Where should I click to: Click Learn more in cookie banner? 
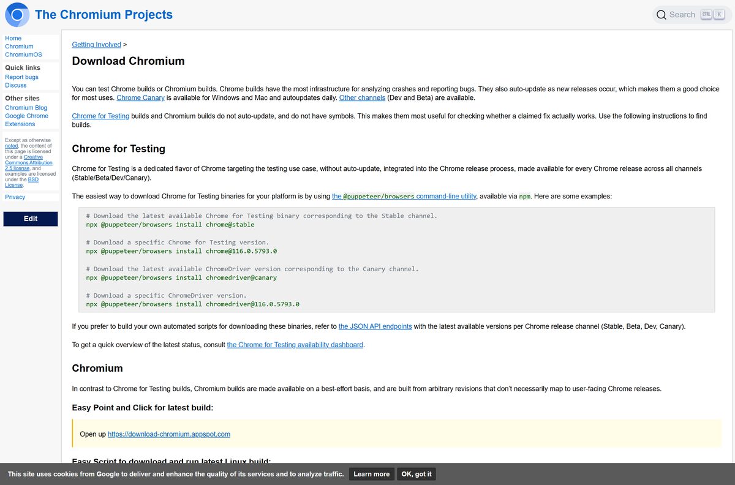point(371,474)
